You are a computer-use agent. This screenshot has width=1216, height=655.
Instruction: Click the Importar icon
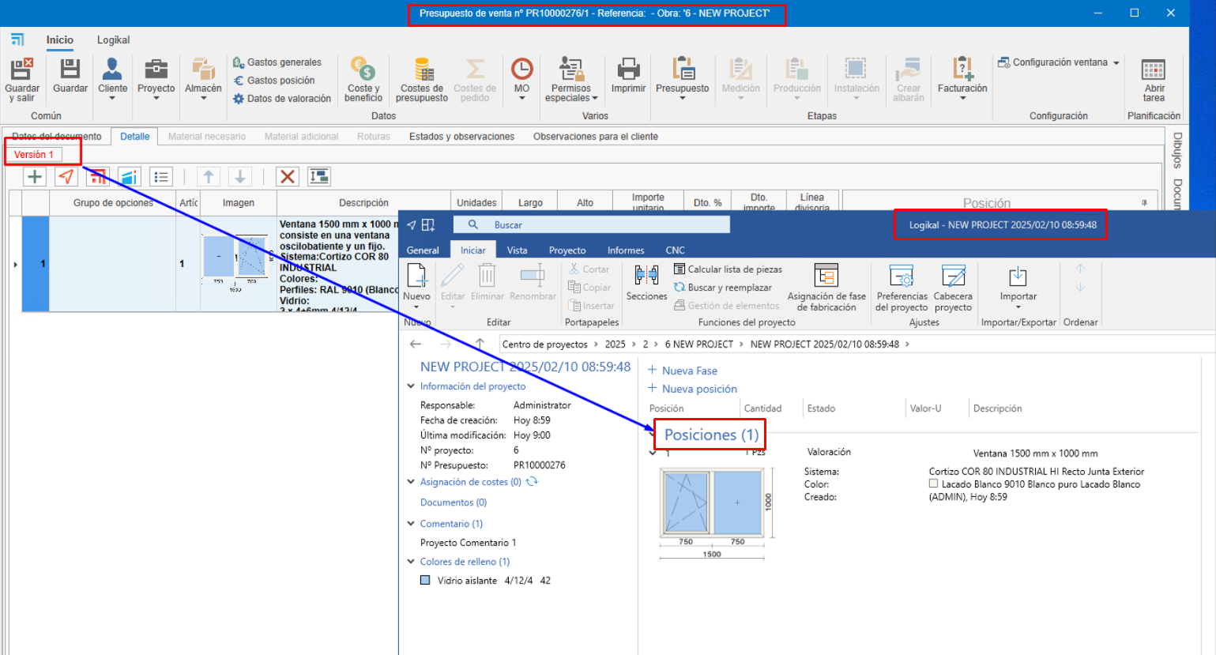1018,277
